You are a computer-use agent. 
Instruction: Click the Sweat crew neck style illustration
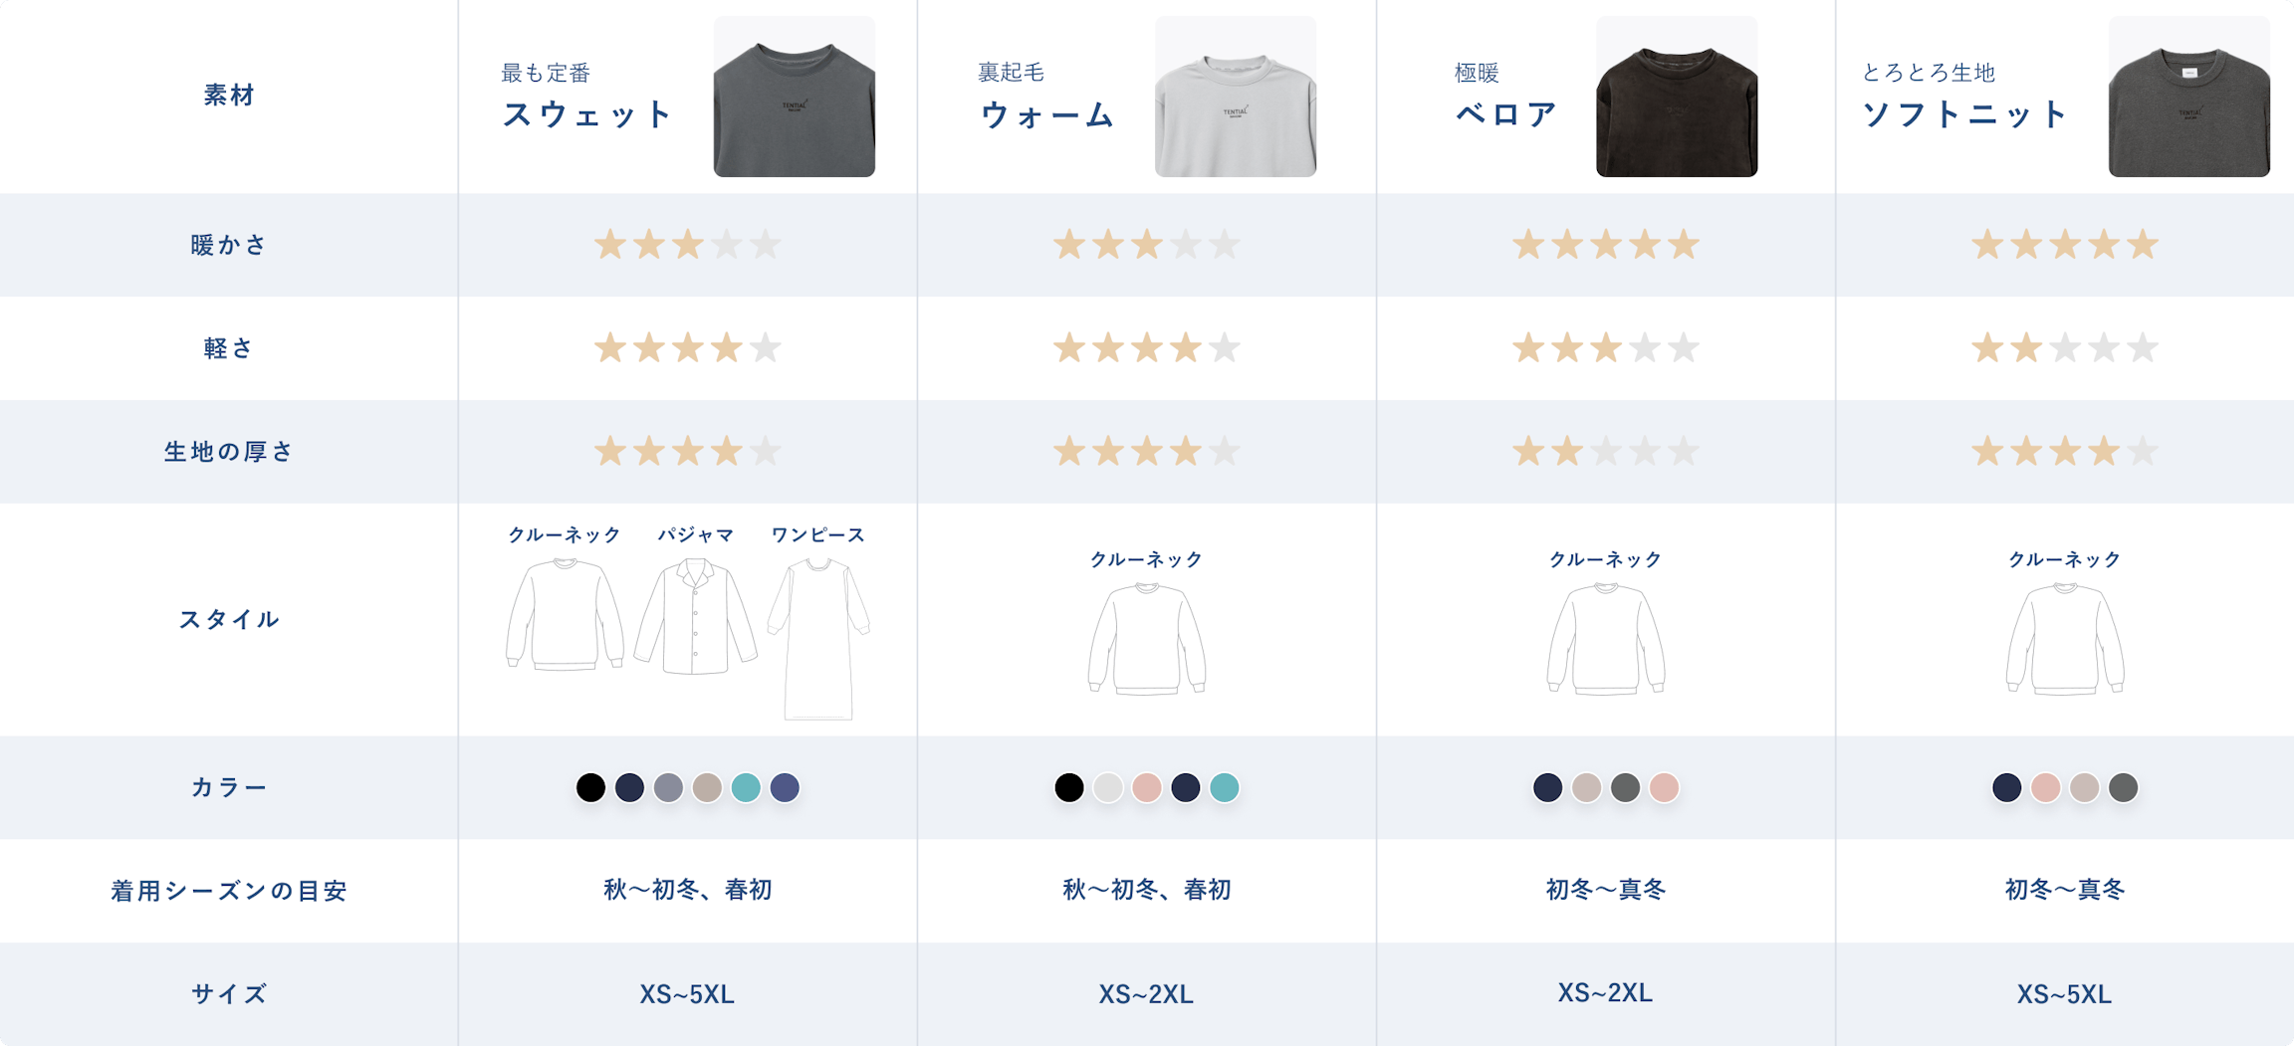pos(565,614)
